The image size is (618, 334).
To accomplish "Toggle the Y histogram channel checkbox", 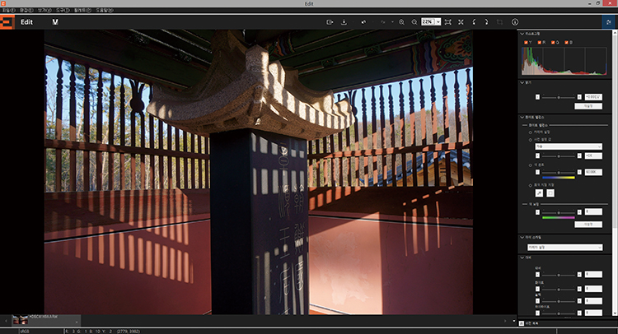I will pyautogui.click(x=526, y=43).
